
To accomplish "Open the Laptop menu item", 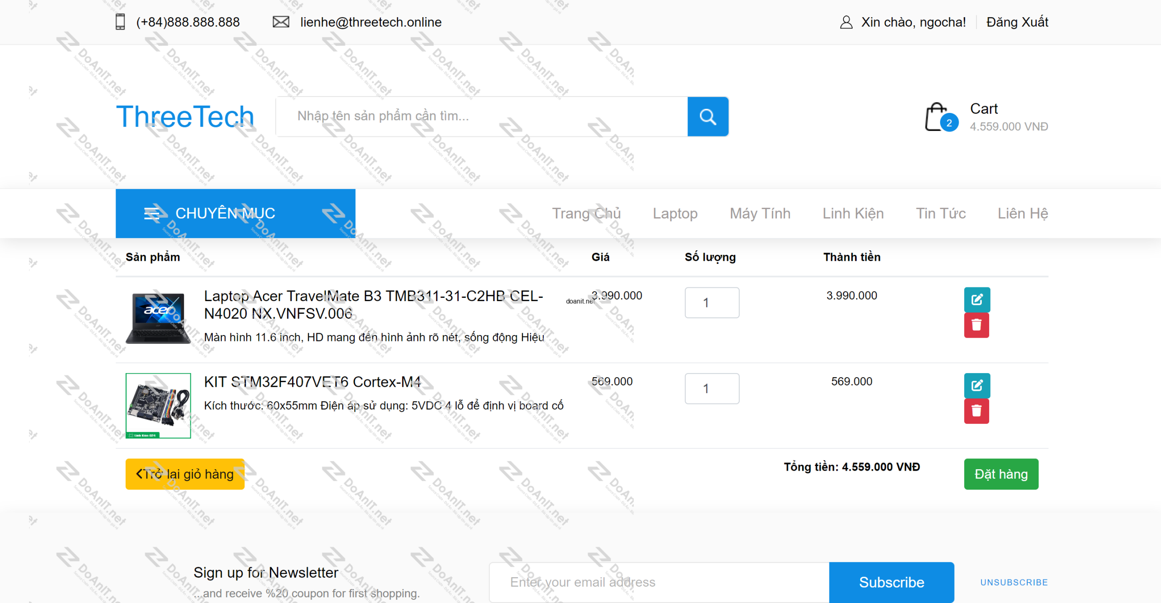I will (x=675, y=213).
